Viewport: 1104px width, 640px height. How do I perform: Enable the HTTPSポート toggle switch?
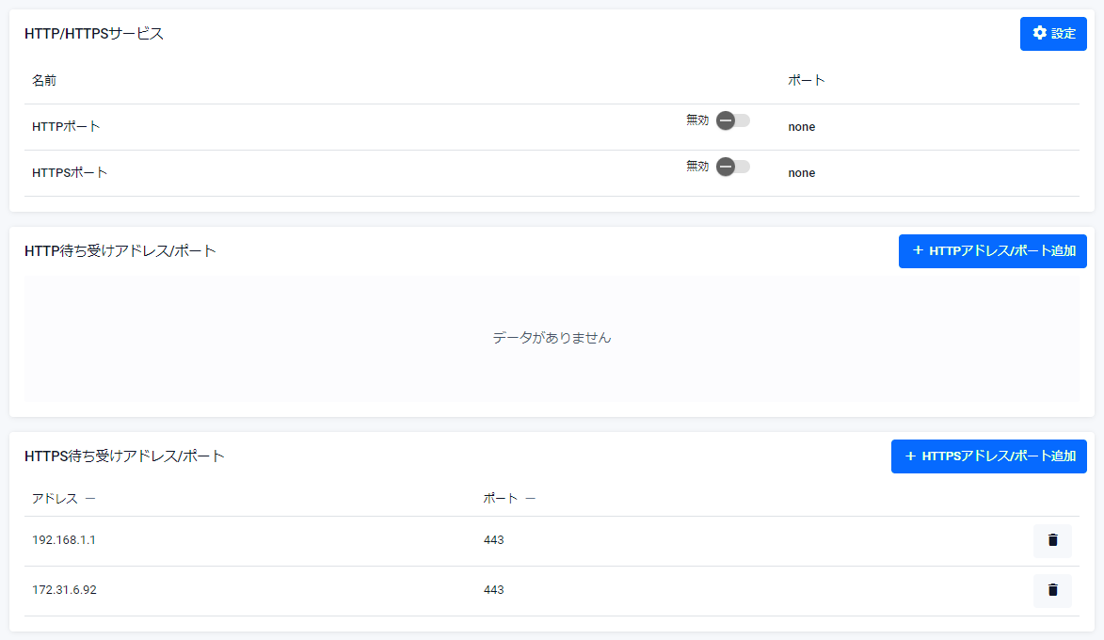point(732,167)
